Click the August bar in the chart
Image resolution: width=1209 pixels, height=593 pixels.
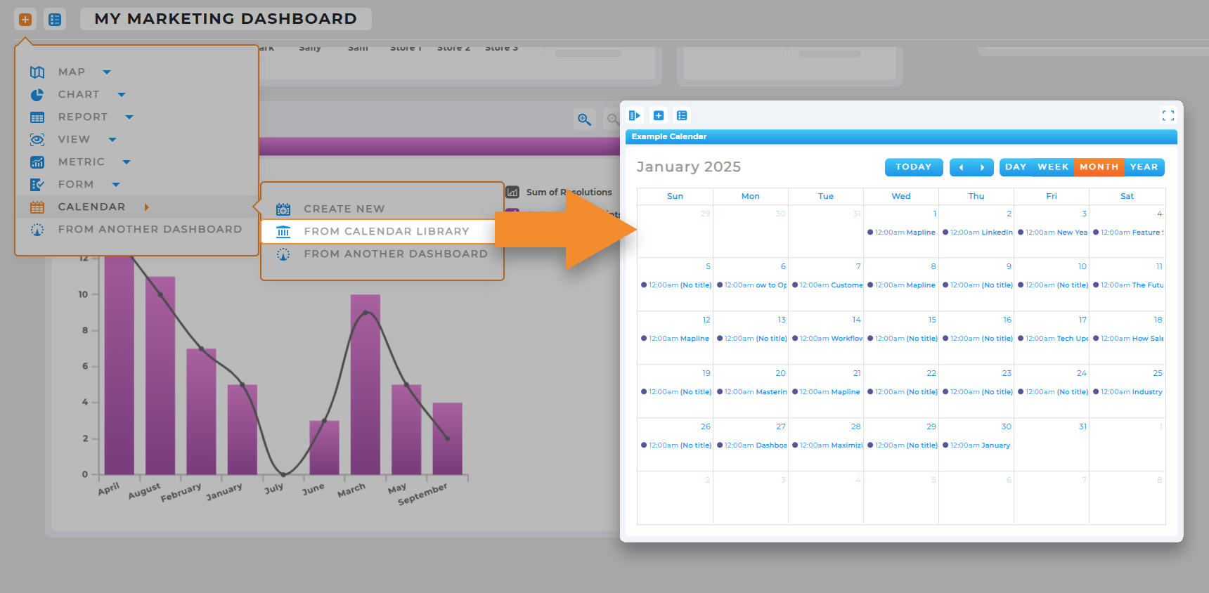(x=160, y=375)
